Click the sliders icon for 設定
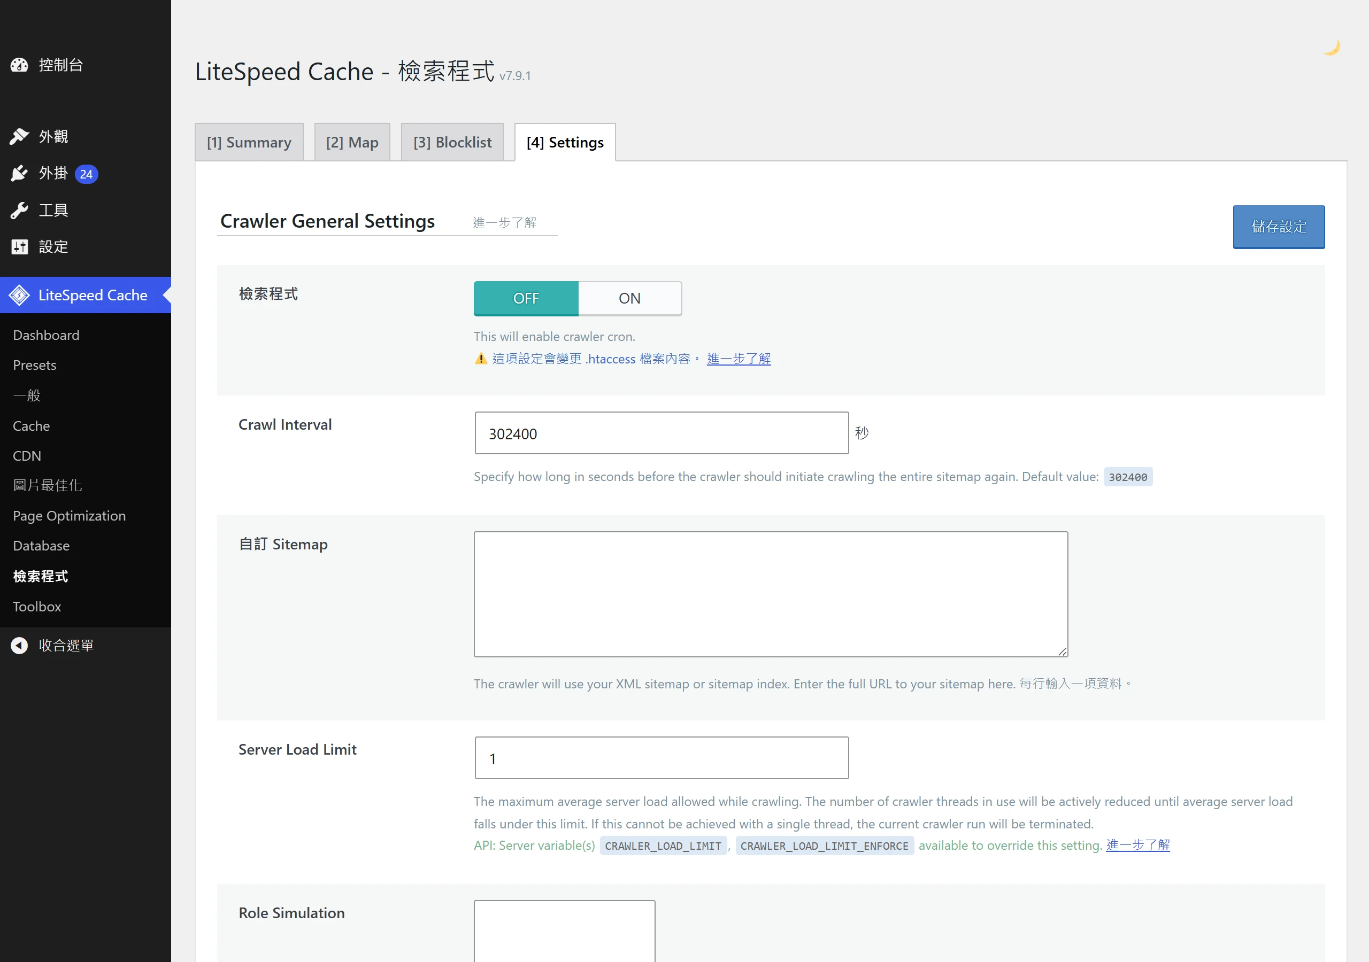The image size is (1369, 962). pos(19,247)
